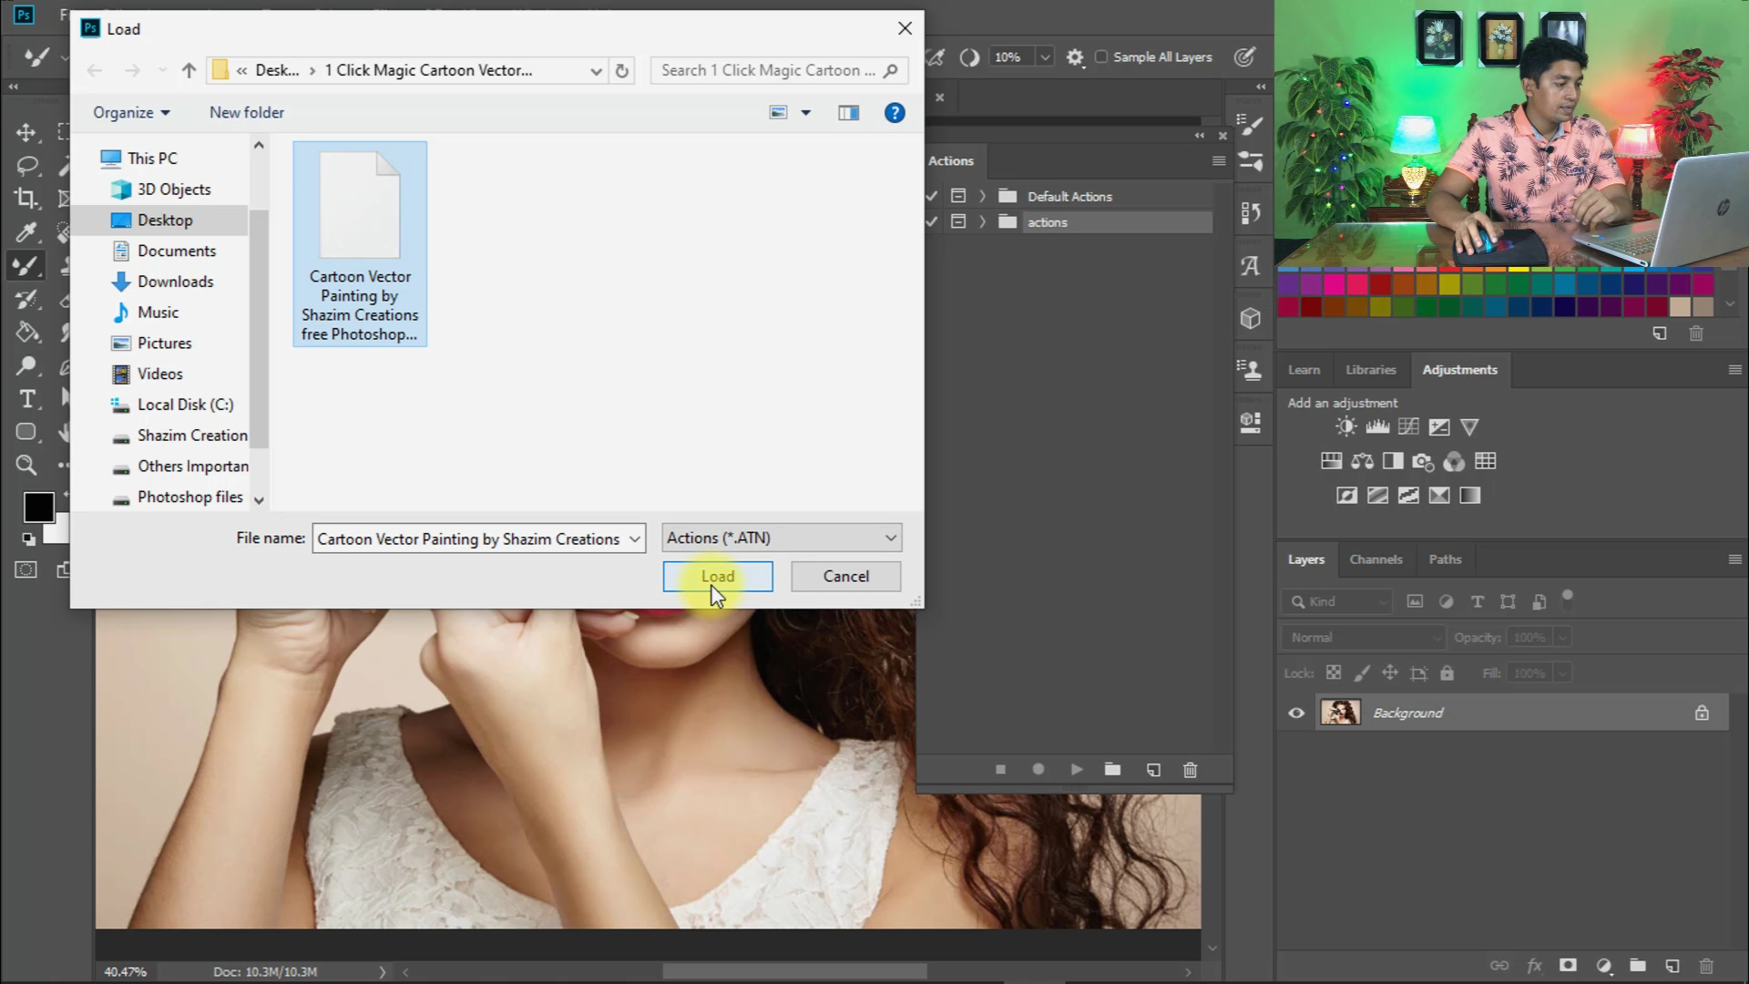Select the Crop tool
The image size is (1749, 984).
(26, 198)
